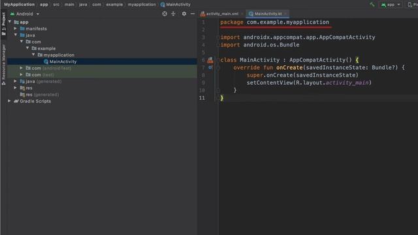Select MainActivity in the project tree
Image resolution: width=418 pixels, height=235 pixels.
pyautogui.click(x=102, y=61)
